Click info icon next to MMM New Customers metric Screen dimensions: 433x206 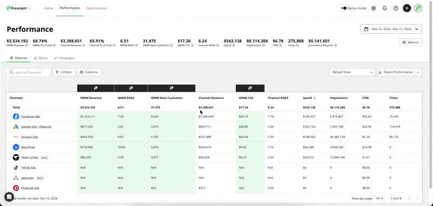click(172, 45)
